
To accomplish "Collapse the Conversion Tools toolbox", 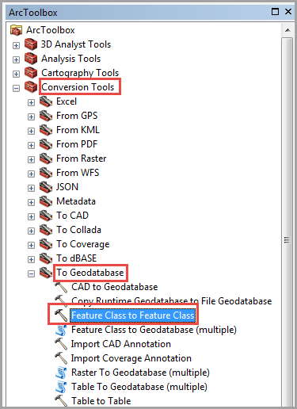I will tap(16, 88).
